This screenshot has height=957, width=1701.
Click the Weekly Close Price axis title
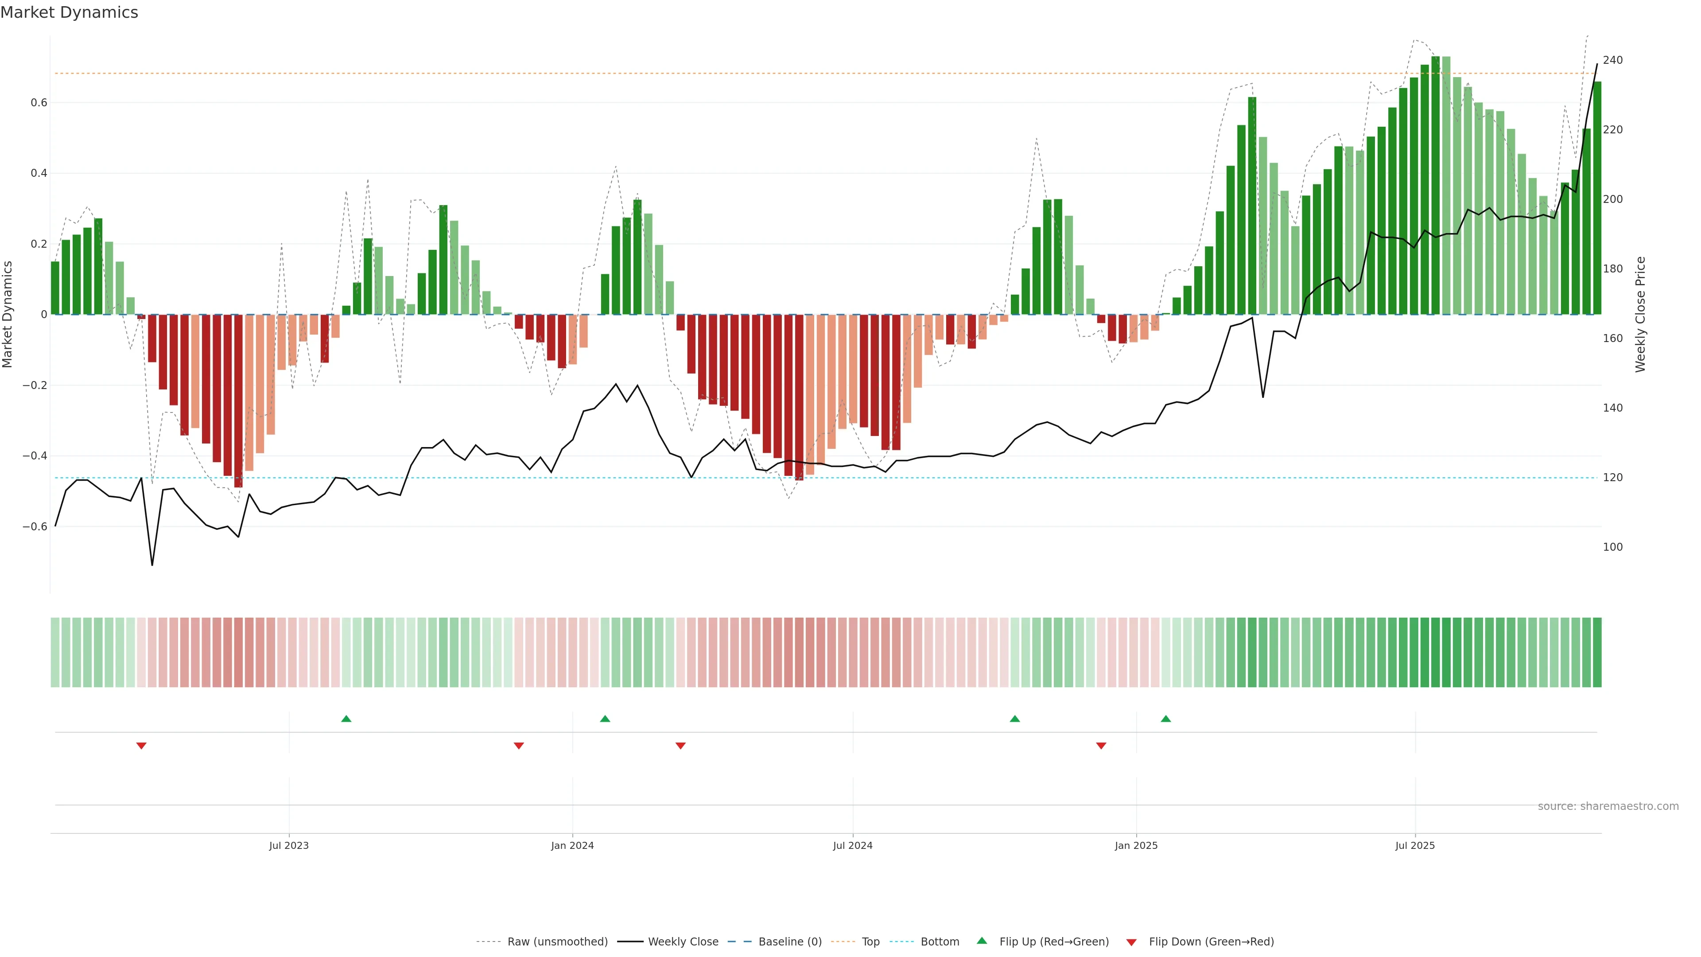tap(1640, 315)
